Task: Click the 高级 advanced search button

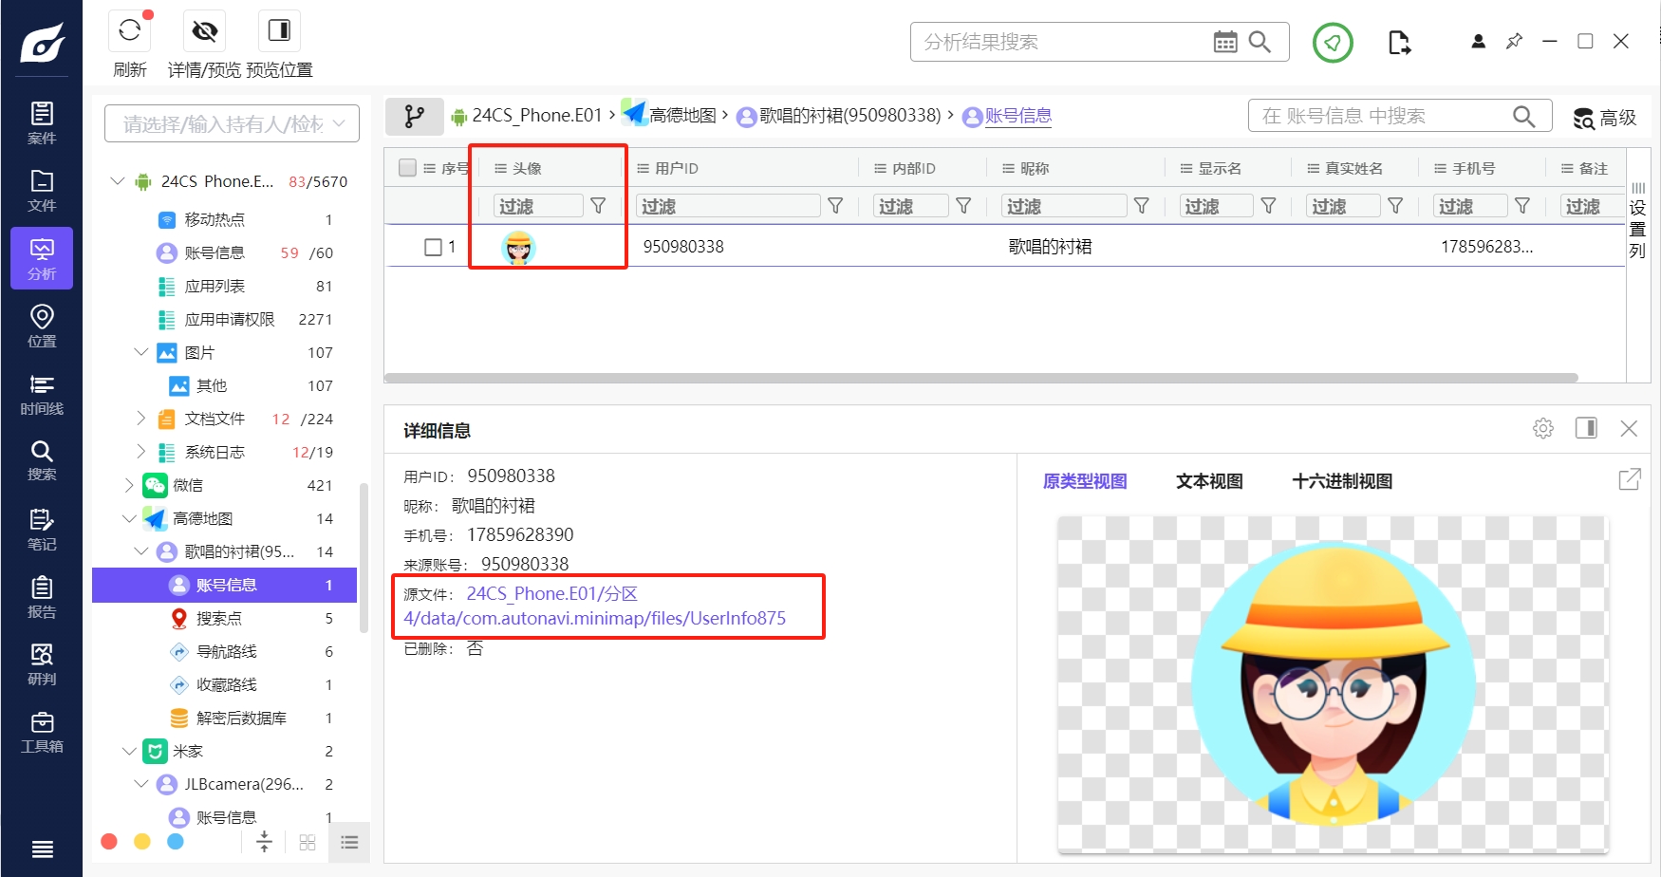Action: pos(1605,118)
